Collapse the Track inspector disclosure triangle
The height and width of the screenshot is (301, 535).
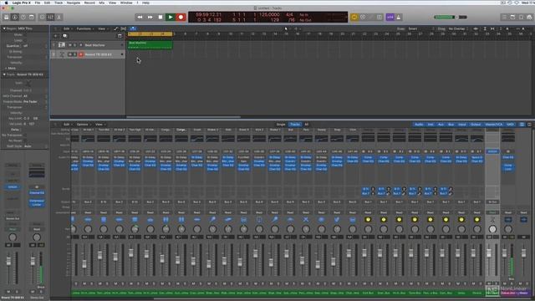click(4, 74)
